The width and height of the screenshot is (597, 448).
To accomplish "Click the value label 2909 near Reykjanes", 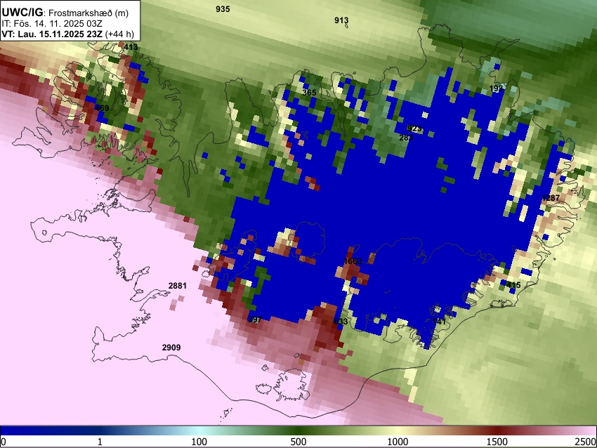I will tap(171, 347).
